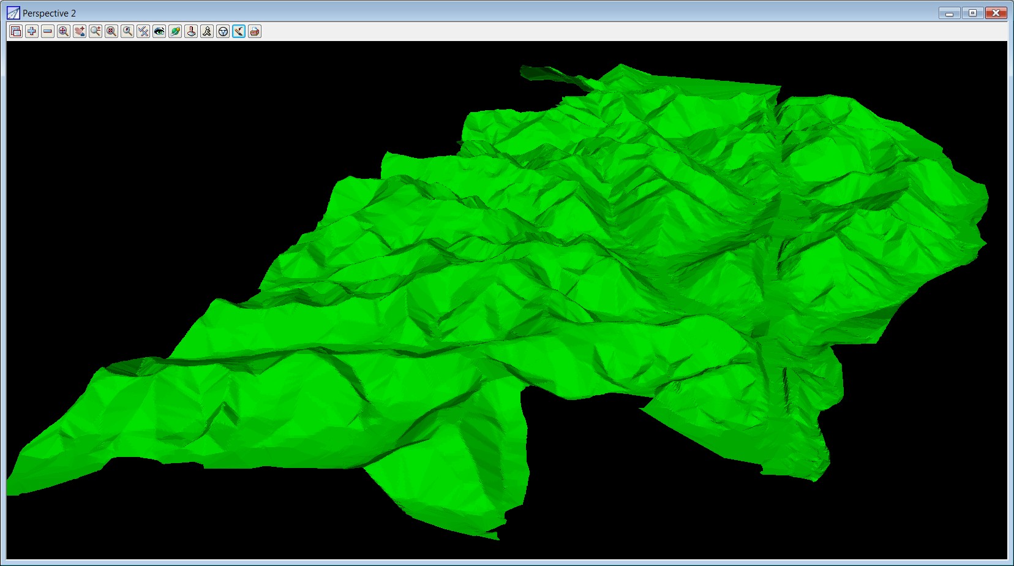Screen dimensions: 1014x566
Task: Select the walking figure walk mode
Action: (207, 31)
